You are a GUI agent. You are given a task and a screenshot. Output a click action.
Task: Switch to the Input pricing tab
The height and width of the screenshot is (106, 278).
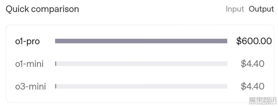[235, 9]
